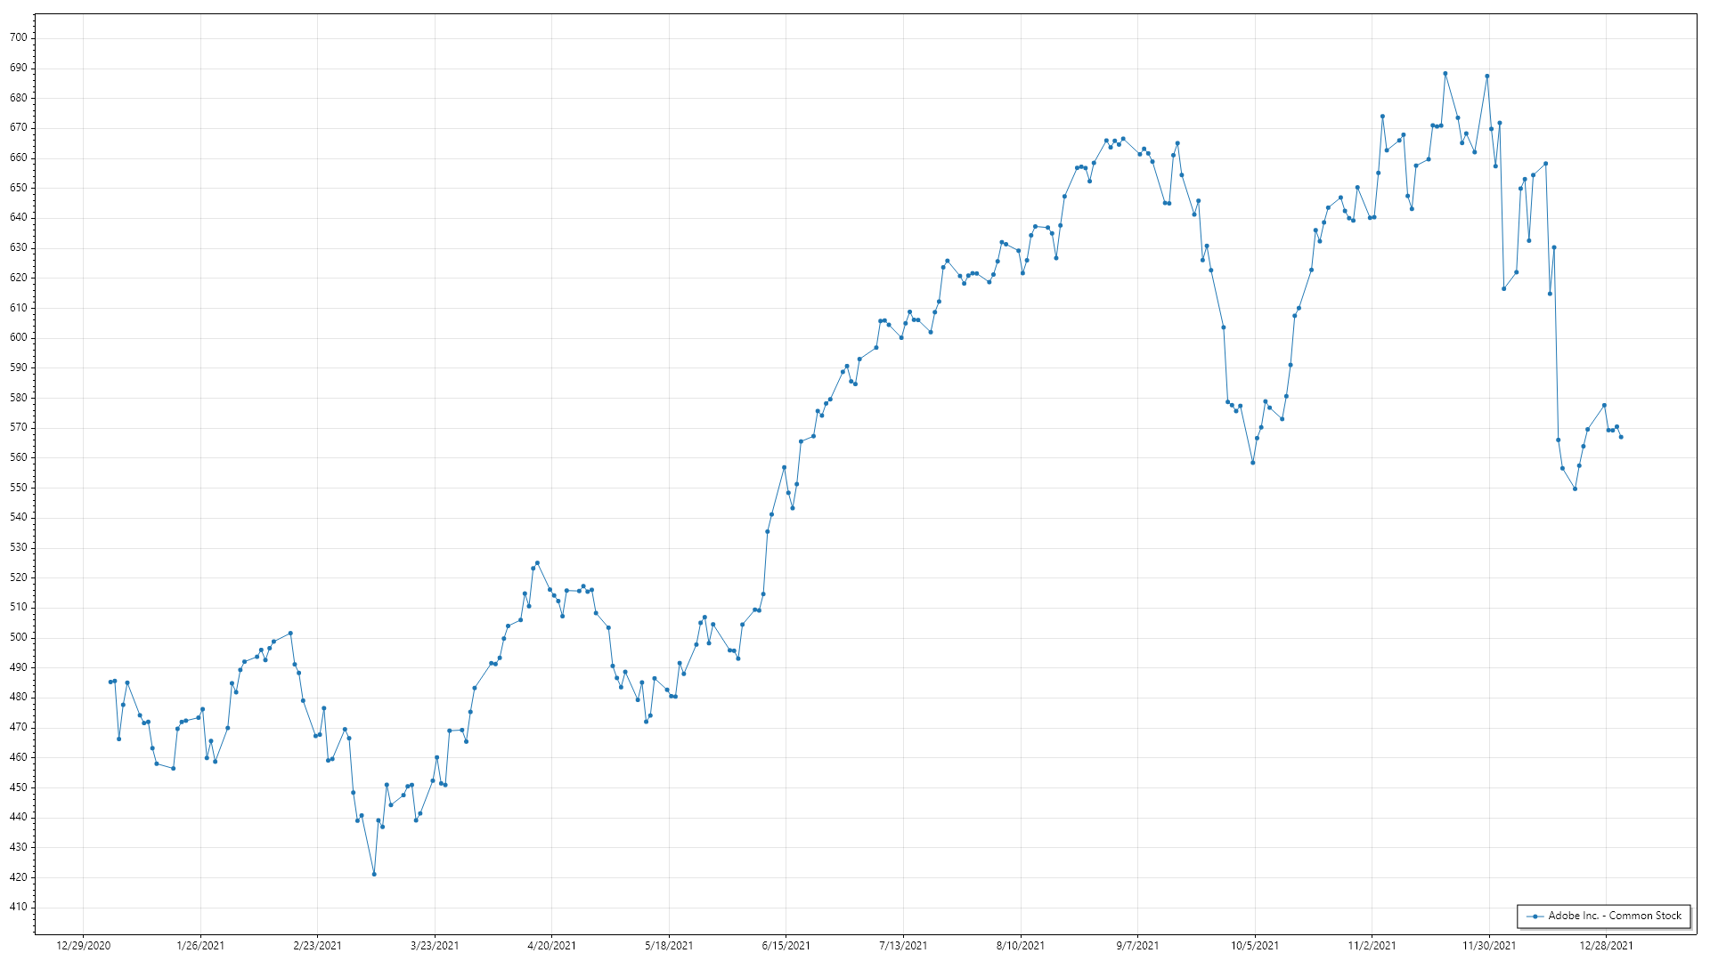Screen dimensions: 1710x961
Task: Click the 650 value on the y-axis
Action: [19, 188]
